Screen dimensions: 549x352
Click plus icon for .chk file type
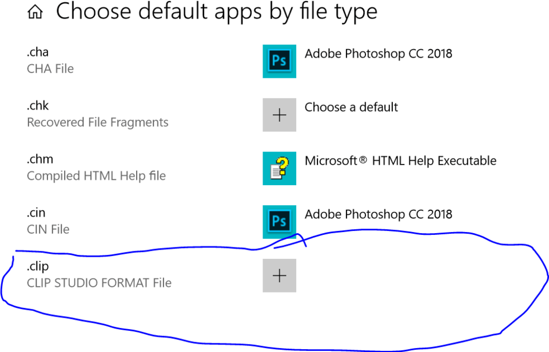click(279, 115)
